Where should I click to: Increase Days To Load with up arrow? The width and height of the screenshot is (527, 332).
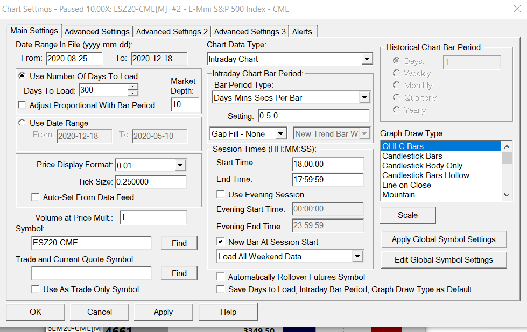click(x=133, y=87)
